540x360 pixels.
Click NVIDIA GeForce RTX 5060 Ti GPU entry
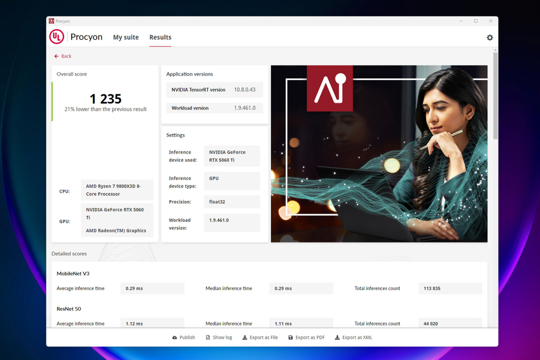(115, 214)
